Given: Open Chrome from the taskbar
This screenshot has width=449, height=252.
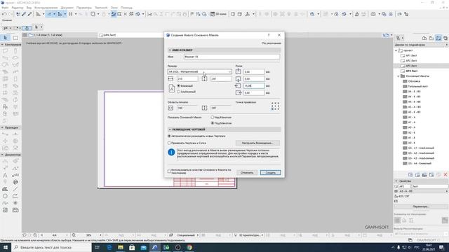Looking at the screenshot, I should tap(189, 247).
